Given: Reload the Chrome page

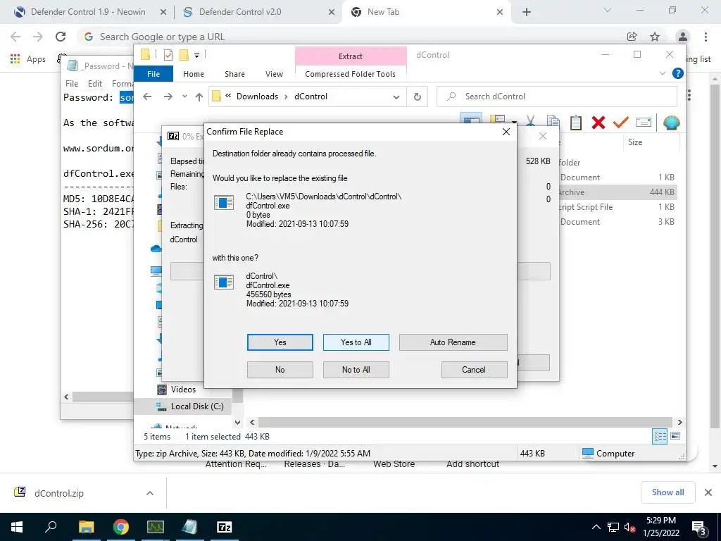Looking at the screenshot, I should 61,37.
